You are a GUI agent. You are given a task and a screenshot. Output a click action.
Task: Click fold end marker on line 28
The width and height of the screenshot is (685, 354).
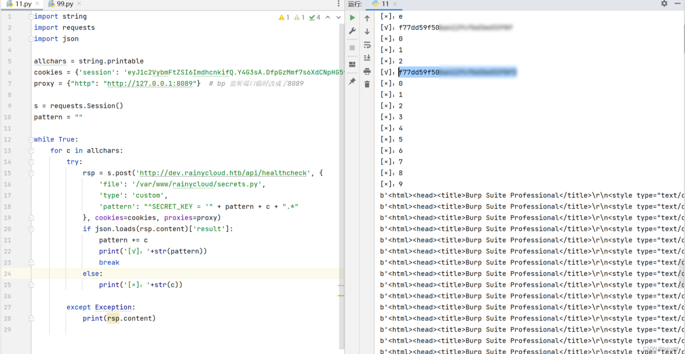31,319
